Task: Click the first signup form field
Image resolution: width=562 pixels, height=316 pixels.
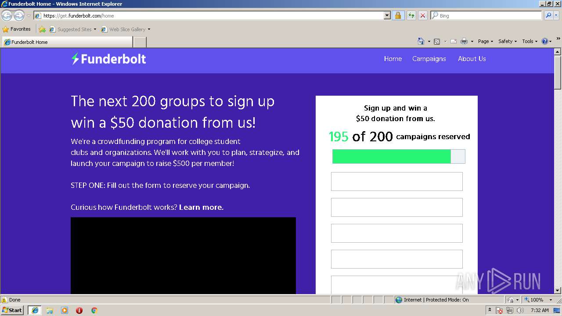Action: click(397, 181)
